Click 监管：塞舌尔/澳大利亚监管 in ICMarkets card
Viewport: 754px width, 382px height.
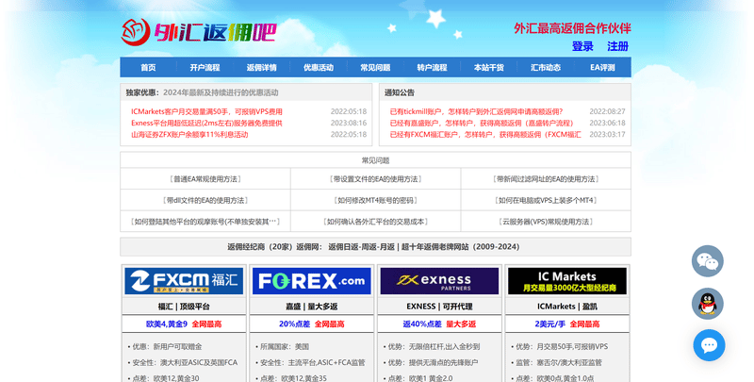557,362
